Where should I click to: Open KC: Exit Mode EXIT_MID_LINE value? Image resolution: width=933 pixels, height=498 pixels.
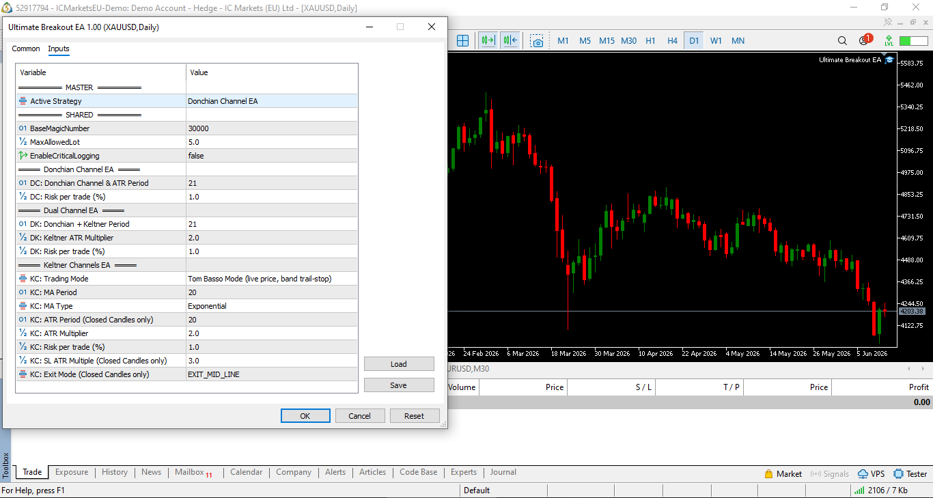click(272, 374)
